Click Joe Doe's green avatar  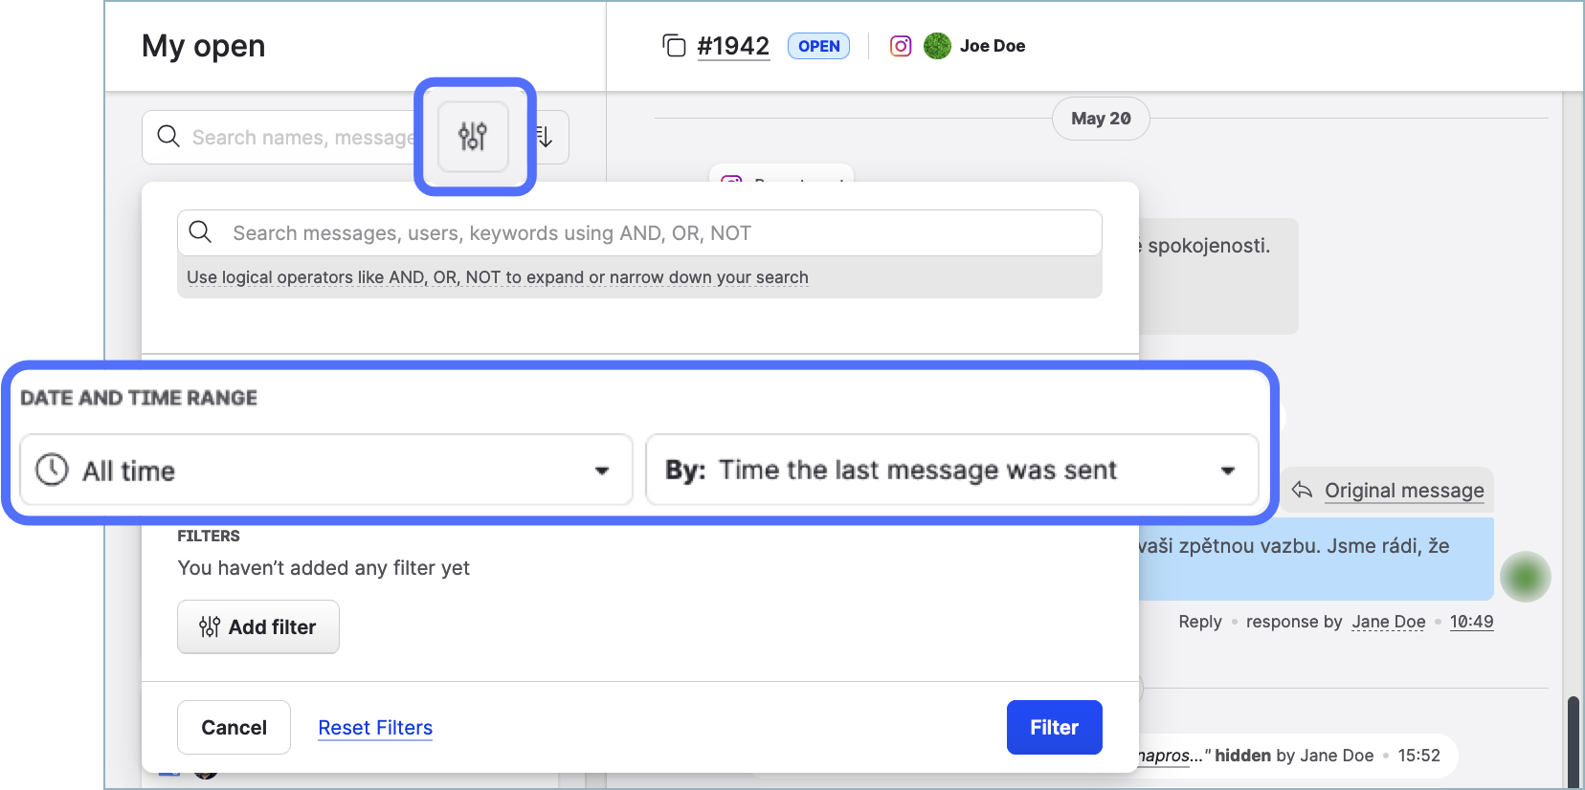(x=937, y=46)
